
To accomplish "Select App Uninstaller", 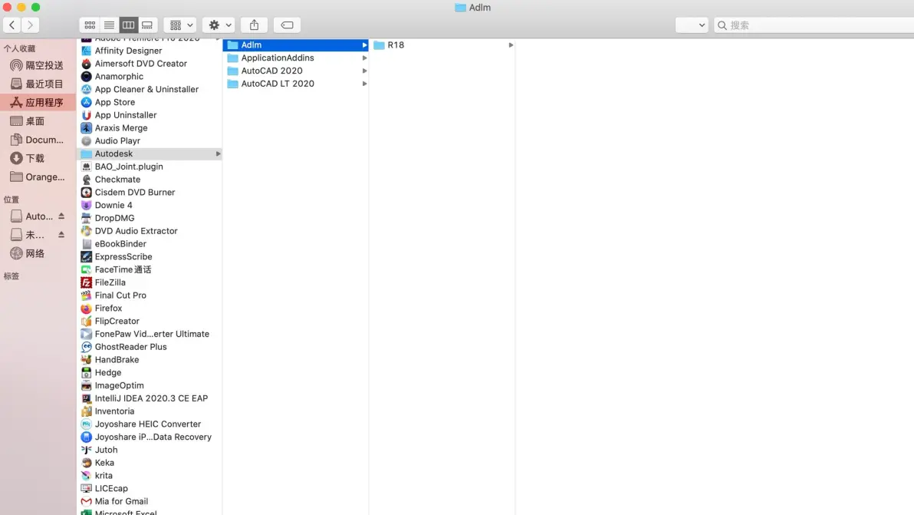I will [150, 115].
